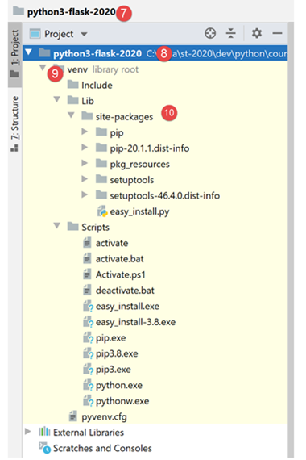Image resolution: width=306 pixels, height=460 pixels.
Task: Select the python3-flask-2020 project root row
Action: 155,53
